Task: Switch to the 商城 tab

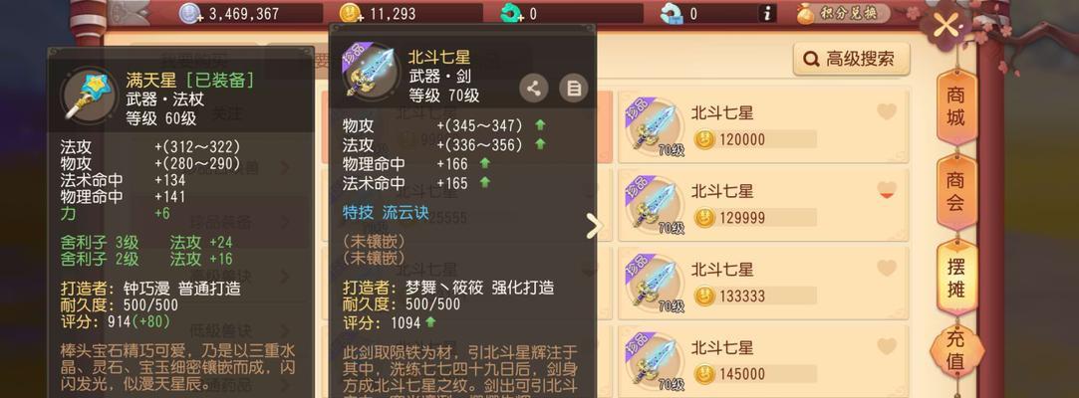Action: pos(955,106)
